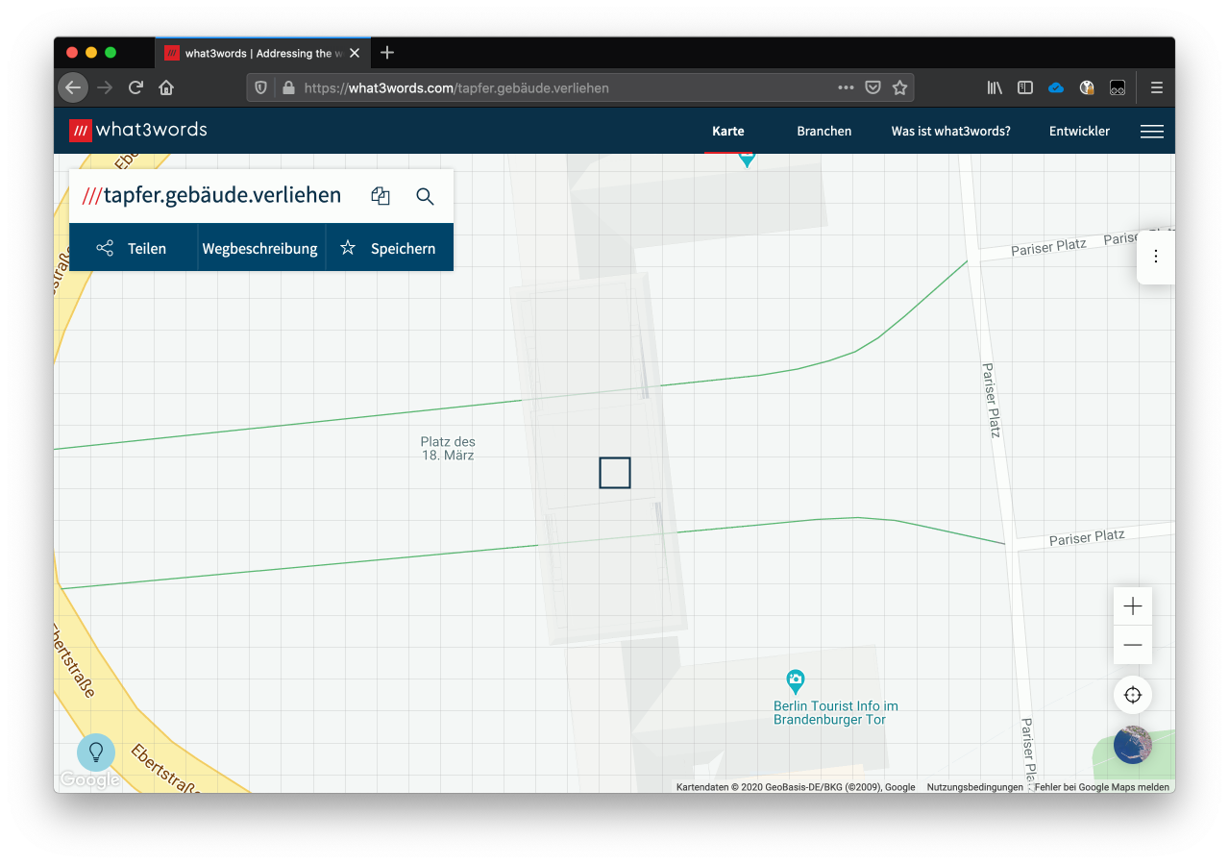The image size is (1229, 864).
Task: Click Fehler bei Google Maps melden
Action: click(1102, 787)
